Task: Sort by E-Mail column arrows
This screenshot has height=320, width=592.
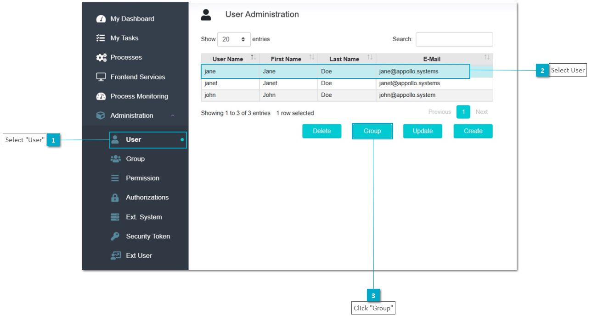Action: [x=487, y=57]
